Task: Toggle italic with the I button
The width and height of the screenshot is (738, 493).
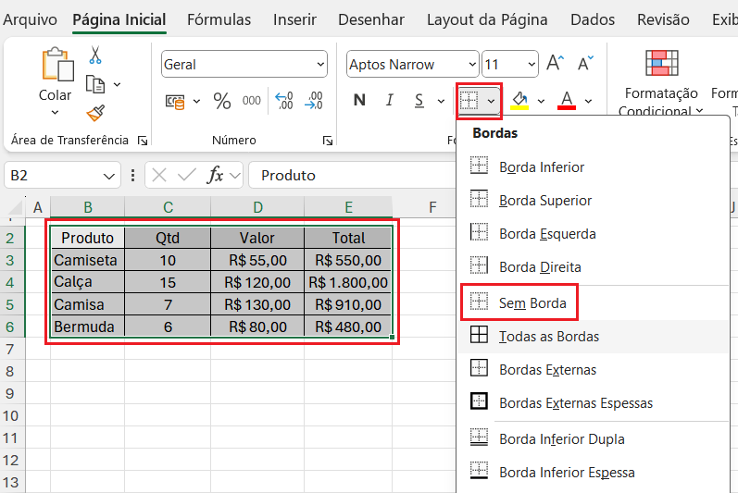Action: (390, 101)
